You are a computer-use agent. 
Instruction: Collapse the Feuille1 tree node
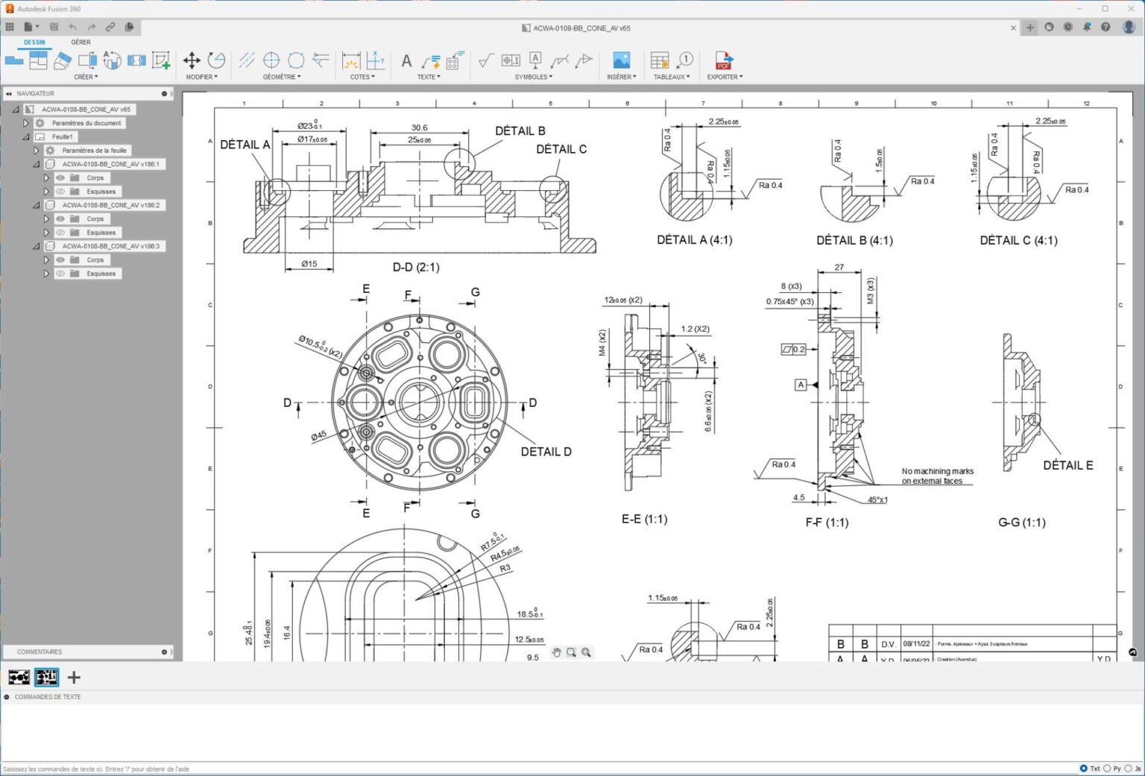pyautogui.click(x=25, y=136)
